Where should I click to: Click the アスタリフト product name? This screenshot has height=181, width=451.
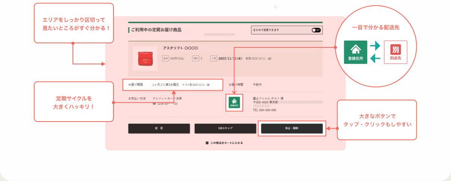[180, 48]
